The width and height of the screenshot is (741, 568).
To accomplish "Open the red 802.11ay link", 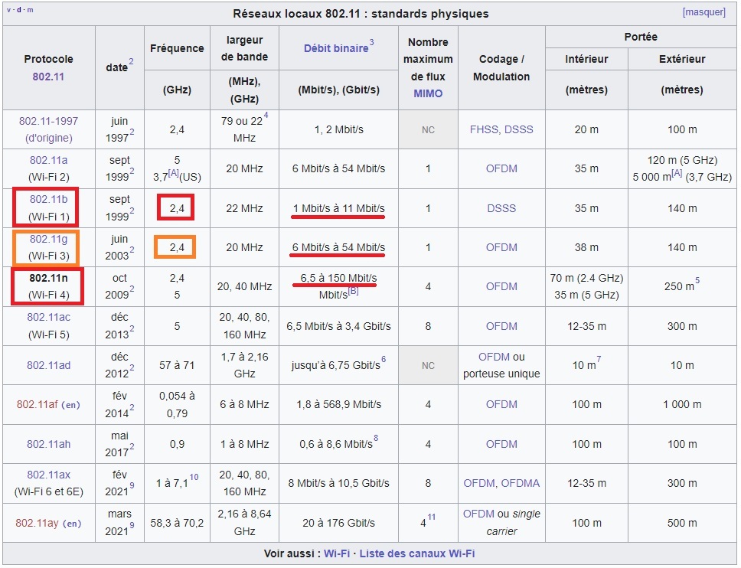I will coord(37,523).
